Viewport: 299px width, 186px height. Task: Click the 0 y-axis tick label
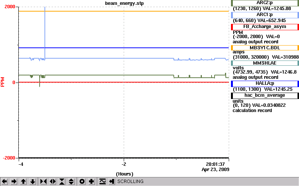14,83
